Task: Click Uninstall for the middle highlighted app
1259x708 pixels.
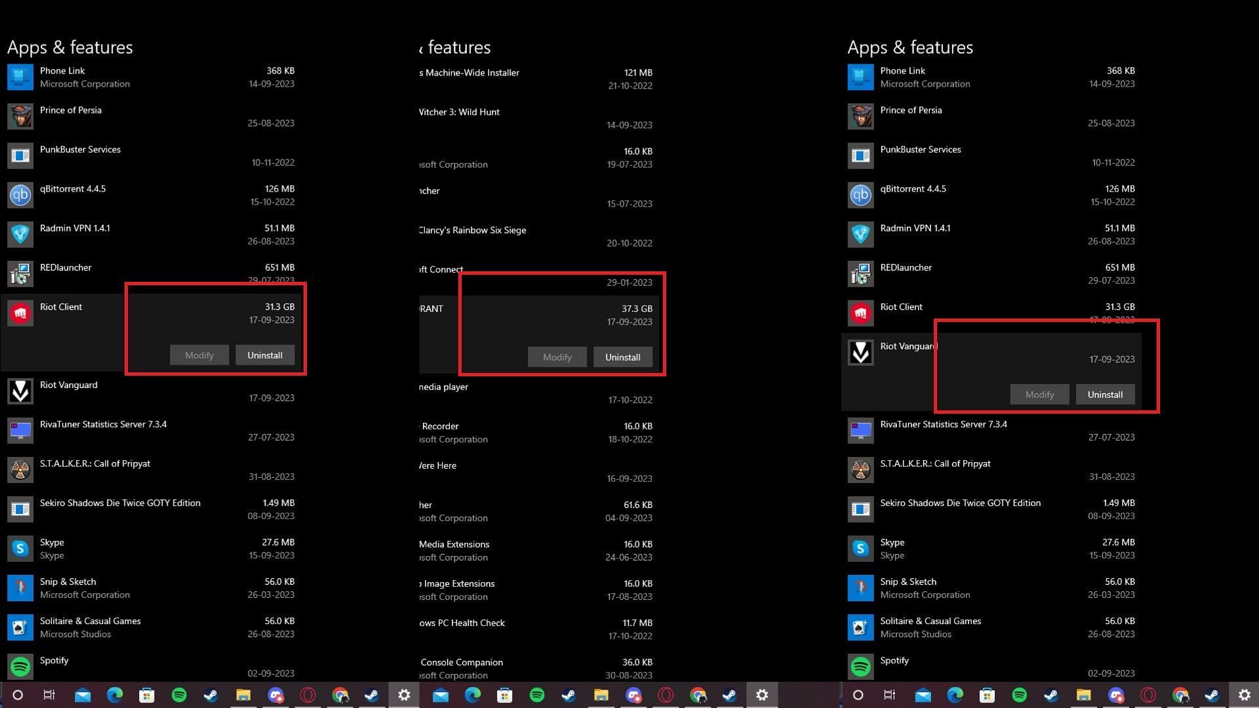Action: [x=621, y=356]
